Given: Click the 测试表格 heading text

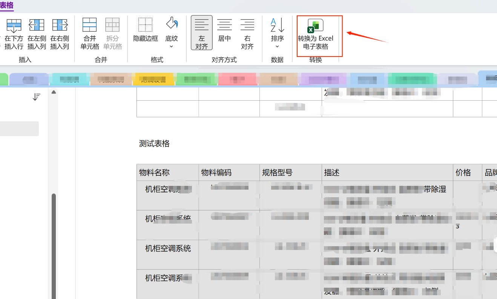Looking at the screenshot, I should coord(154,143).
